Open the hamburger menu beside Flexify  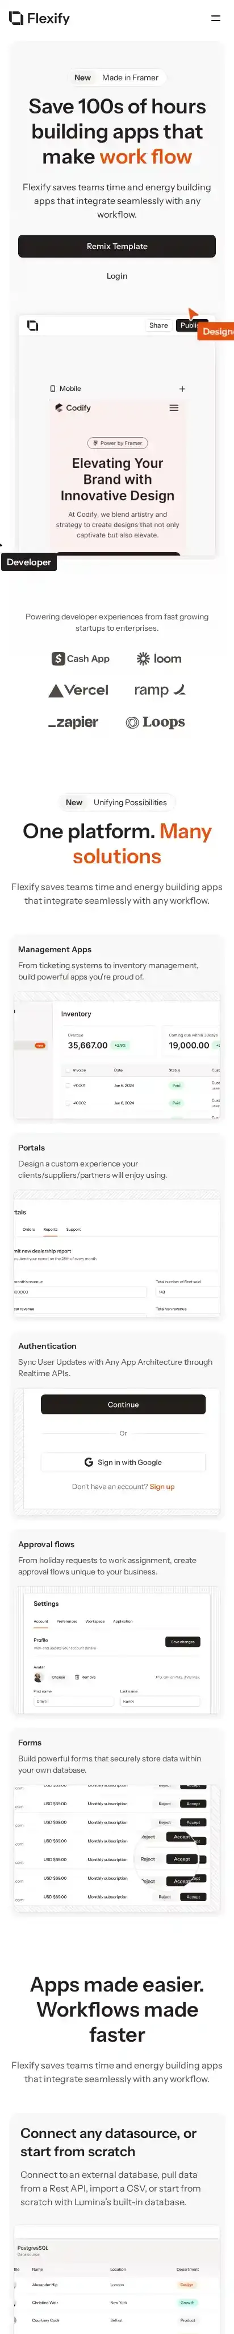(215, 18)
